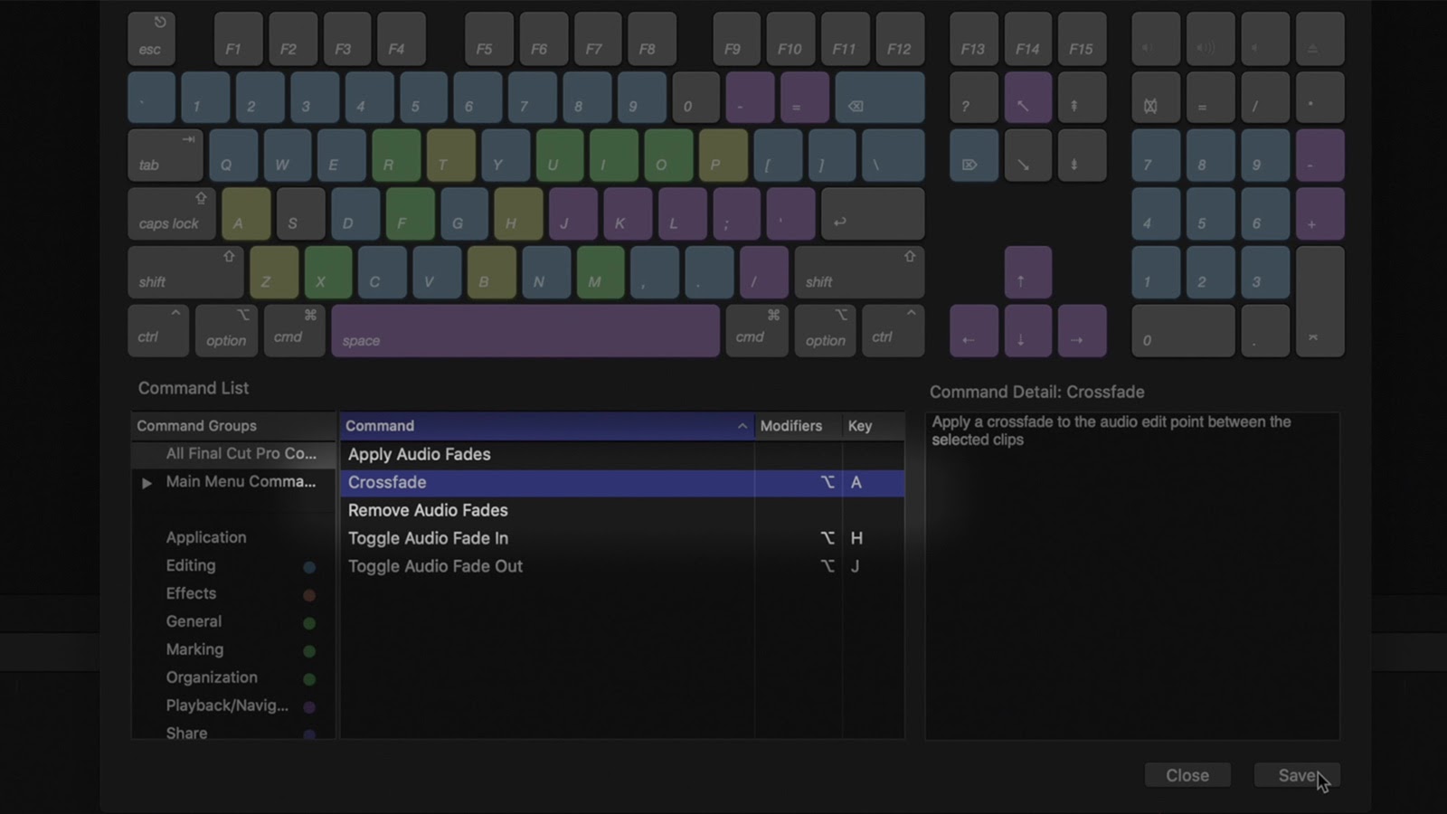Click the forward delete key
Image resolution: width=1447 pixels, height=814 pixels.
pos(974,156)
